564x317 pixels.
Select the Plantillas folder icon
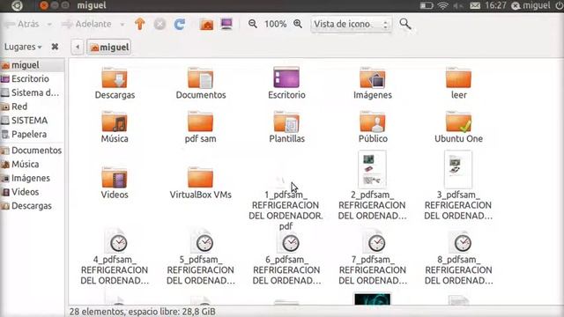tap(286, 122)
